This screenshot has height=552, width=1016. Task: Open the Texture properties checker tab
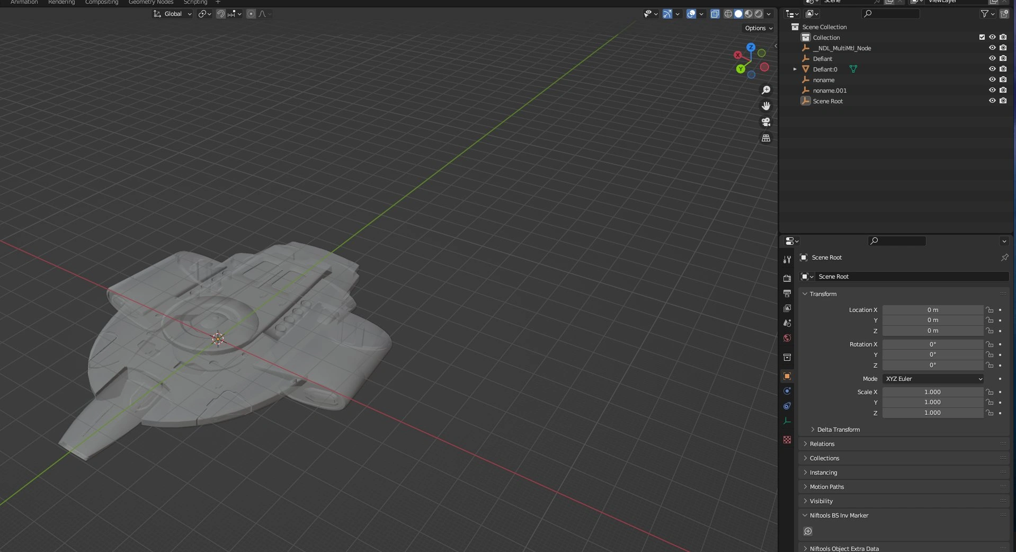pos(787,440)
